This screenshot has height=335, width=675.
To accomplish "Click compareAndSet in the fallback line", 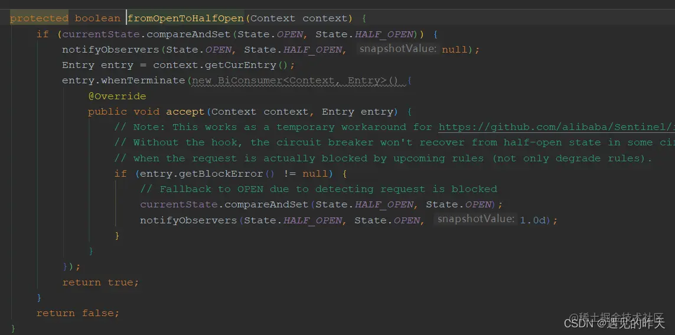I will [x=266, y=204].
